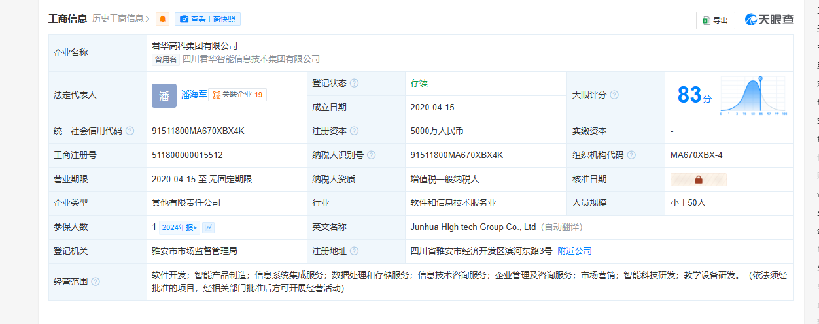This screenshot has width=819, height=324.
Task: Click help icon beside 天眼评分
Action: coord(614,95)
